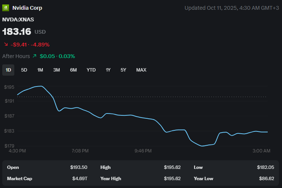Image resolution: width=282 pixels, height=188 pixels.
Task: Click the Low label in stats
Action: (x=198, y=167)
